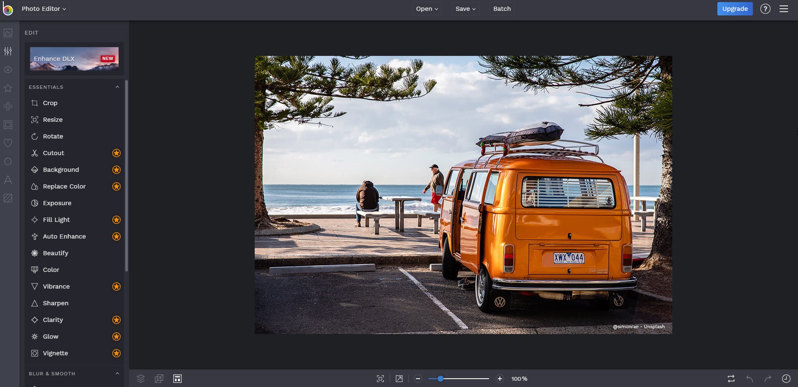The image size is (798, 387).
Task: Click the Undo arrow icon
Action: tap(750, 379)
